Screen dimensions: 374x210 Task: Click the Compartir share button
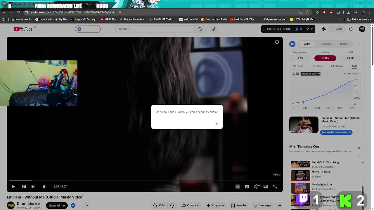(x=191, y=205)
